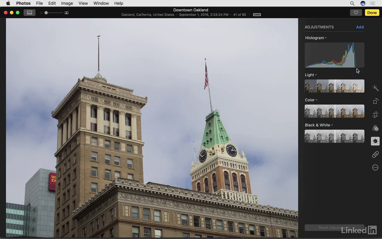This screenshot has height=239, width=382.
Task: Click the small-size icon beside zoom slider
Action: click(x=41, y=13)
